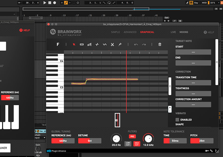Select the rectangle note draw tool

pyautogui.click(x=82, y=44)
